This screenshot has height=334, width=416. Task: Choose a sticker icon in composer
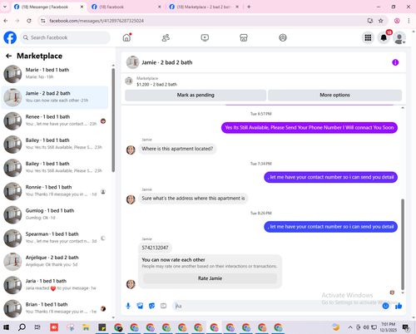coord(151,306)
